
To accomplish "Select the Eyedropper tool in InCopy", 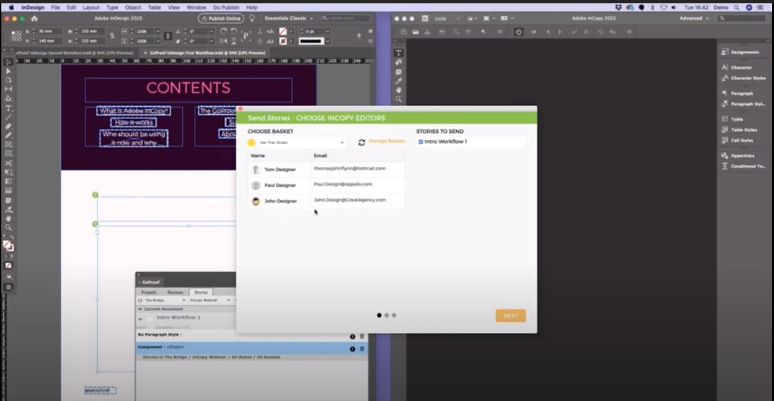I will [398, 81].
